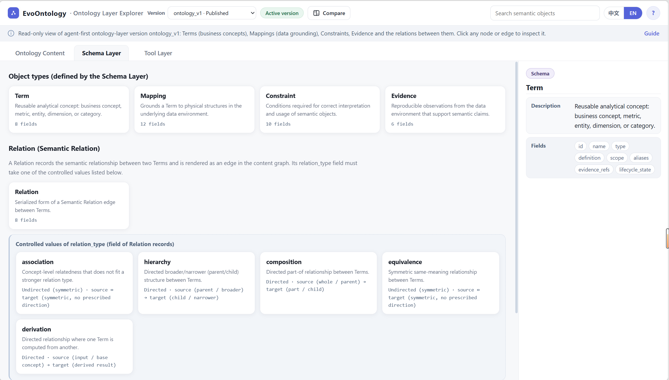Click the 'Controlled values of relation_type' heading
This screenshot has height=380, width=669.
95,244
